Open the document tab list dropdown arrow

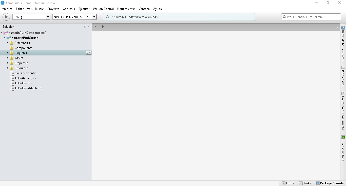click(x=337, y=27)
